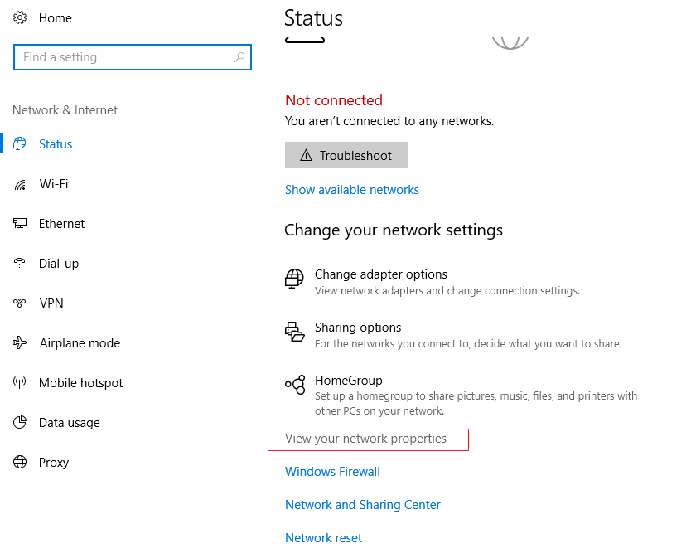Select the Ethernet monitor icon
Screen dimensions: 696x558
(20, 224)
